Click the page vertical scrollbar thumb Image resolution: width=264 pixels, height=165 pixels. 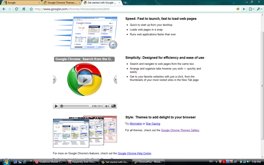(262, 85)
